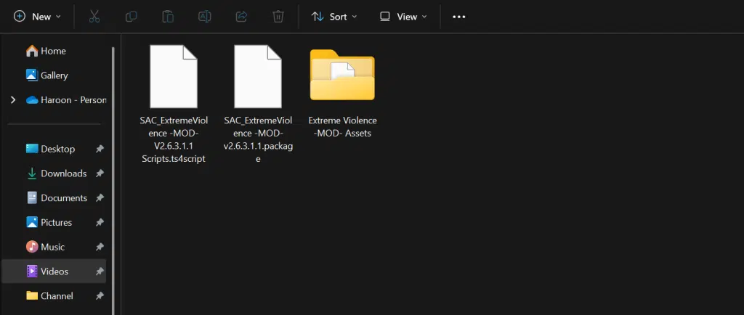This screenshot has height=315, width=744.
Task: Select the Extreme Violence -MOD- Assets folder
Action: point(342,92)
